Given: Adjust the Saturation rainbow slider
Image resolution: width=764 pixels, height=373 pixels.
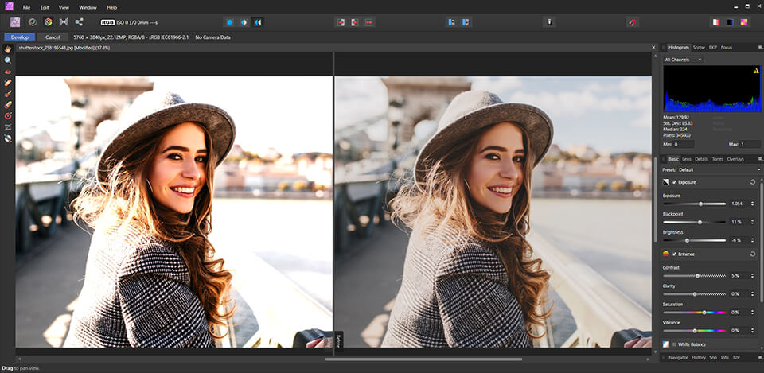Looking at the screenshot, I should pyautogui.click(x=694, y=312).
